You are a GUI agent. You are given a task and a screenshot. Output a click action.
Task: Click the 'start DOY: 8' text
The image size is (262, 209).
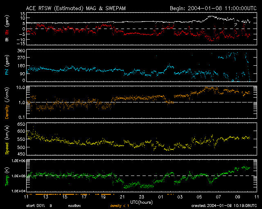[x=39, y=206]
